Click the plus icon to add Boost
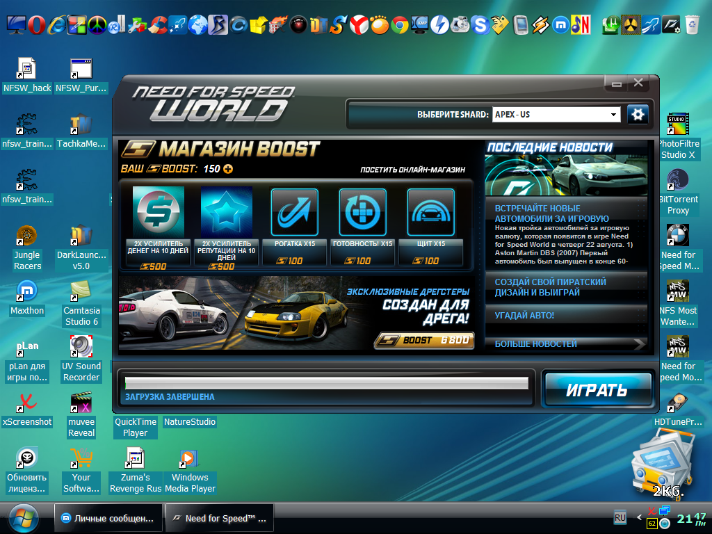Screen dimensions: 712x534 228,169
